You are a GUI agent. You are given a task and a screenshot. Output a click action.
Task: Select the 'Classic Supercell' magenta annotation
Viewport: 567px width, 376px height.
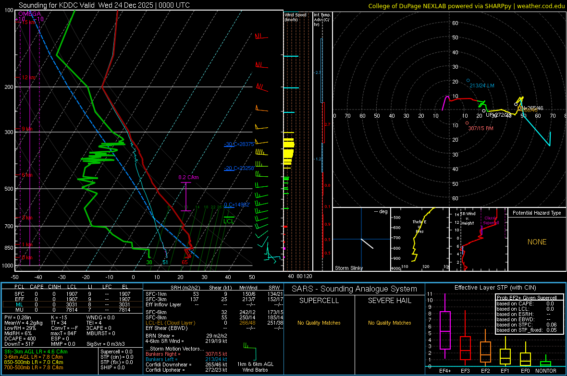pyautogui.click(x=491, y=220)
